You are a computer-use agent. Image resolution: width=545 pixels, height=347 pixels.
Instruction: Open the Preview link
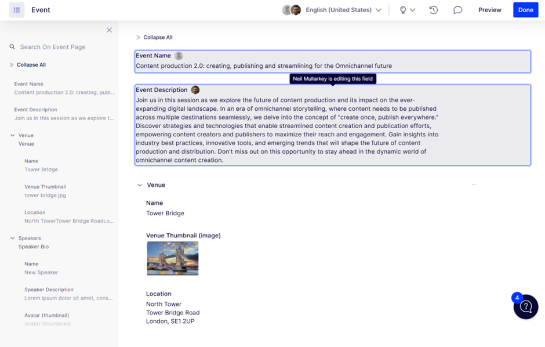(490, 10)
